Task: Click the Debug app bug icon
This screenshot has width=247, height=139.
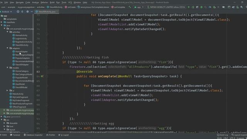Action: pyautogui.click(x=201, y=7)
